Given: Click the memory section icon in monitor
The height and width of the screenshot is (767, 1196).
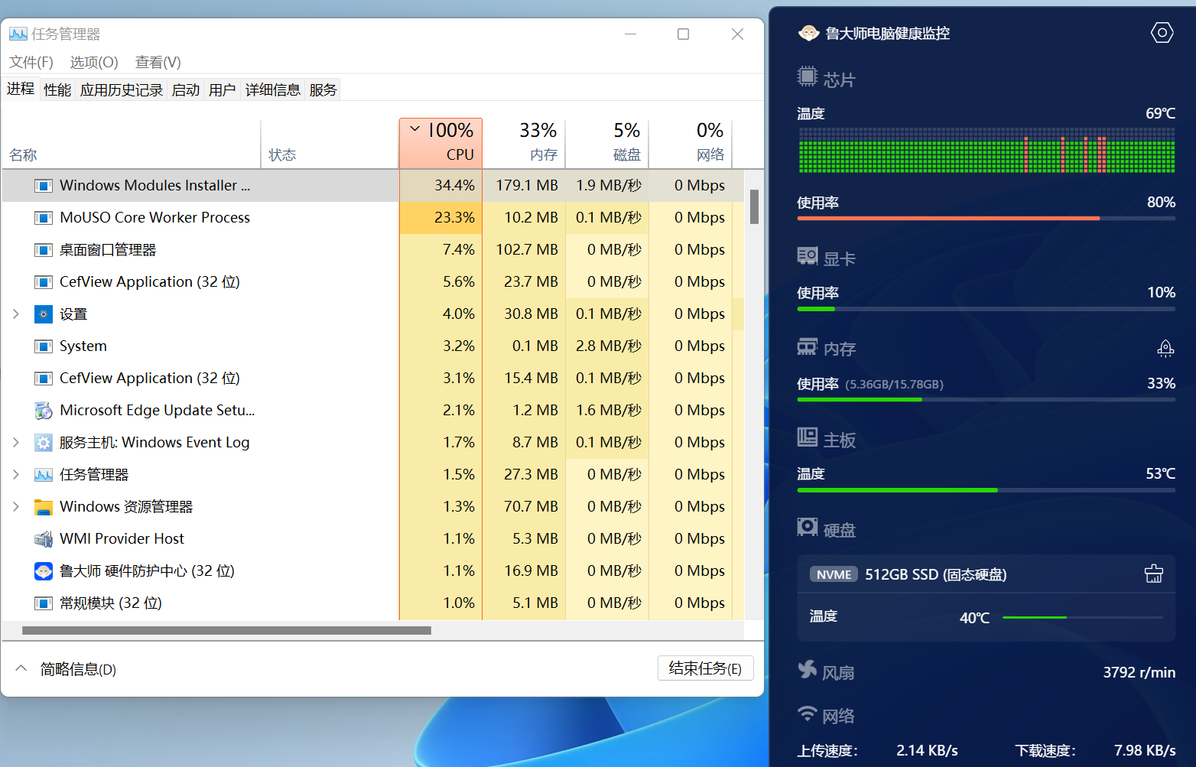Looking at the screenshot, I should pos(807,347).
